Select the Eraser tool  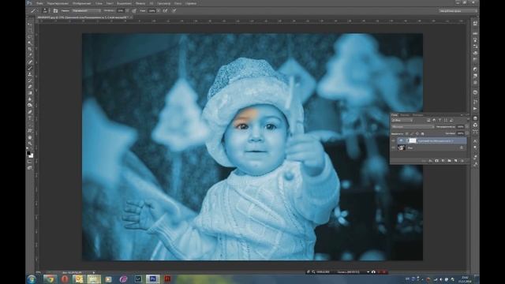click(x=30, y=87)
